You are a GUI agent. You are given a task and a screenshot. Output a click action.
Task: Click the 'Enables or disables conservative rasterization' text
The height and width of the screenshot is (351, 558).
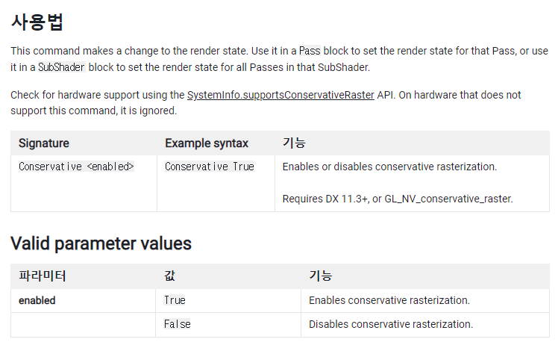click(389, 167)
